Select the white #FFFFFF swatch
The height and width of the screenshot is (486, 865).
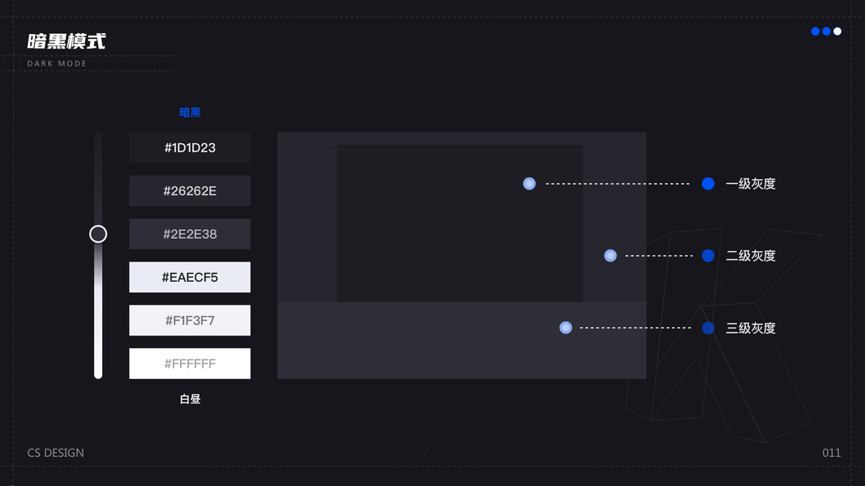pyautogui.click(x=190, y=364)
